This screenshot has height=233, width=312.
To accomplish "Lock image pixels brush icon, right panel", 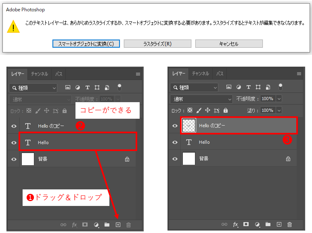I will (199, 110).
